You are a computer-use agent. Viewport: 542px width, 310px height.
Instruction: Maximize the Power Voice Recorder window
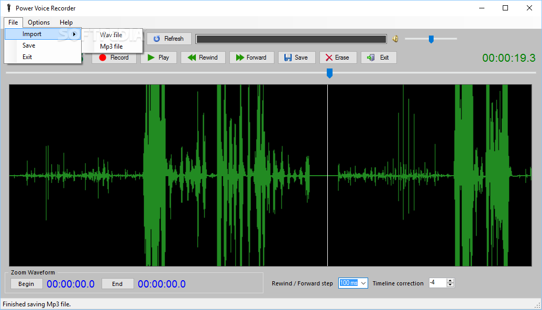click(505, 8)
